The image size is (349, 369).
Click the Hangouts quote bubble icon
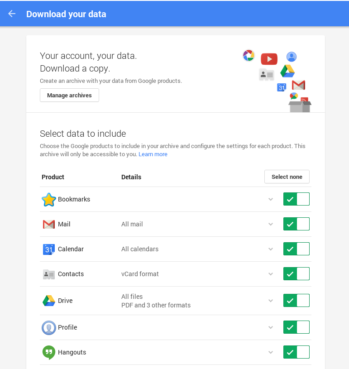click(x=48, y=352)
